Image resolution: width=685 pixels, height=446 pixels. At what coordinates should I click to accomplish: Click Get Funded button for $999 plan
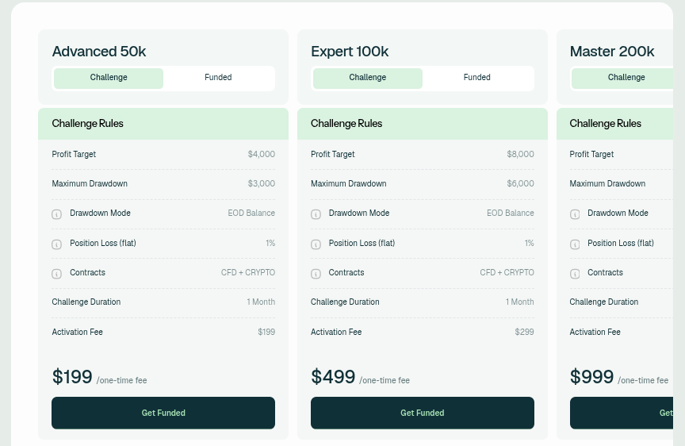coord(622,413)
